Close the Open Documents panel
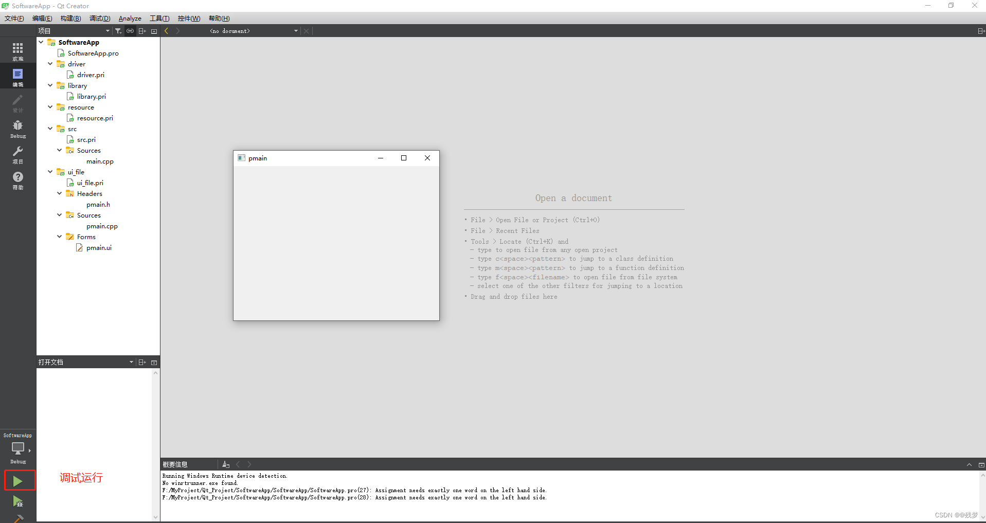986x523 pixels. pos(154,362)
